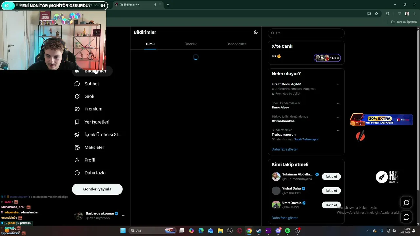Click the 20% EXTRA deposit banner

pyautogui.click(x=381, y=120)
